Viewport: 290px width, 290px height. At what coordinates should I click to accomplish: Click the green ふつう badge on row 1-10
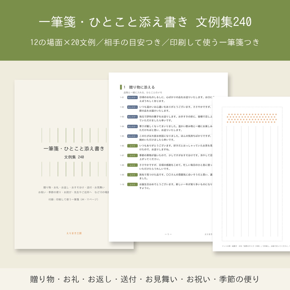133,184
